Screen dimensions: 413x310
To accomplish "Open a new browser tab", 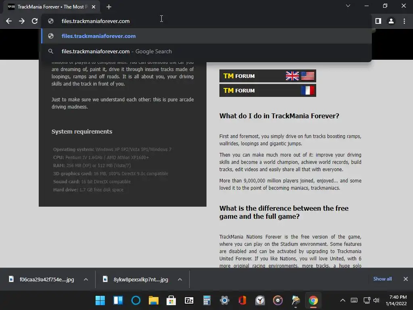I will 109,7.
